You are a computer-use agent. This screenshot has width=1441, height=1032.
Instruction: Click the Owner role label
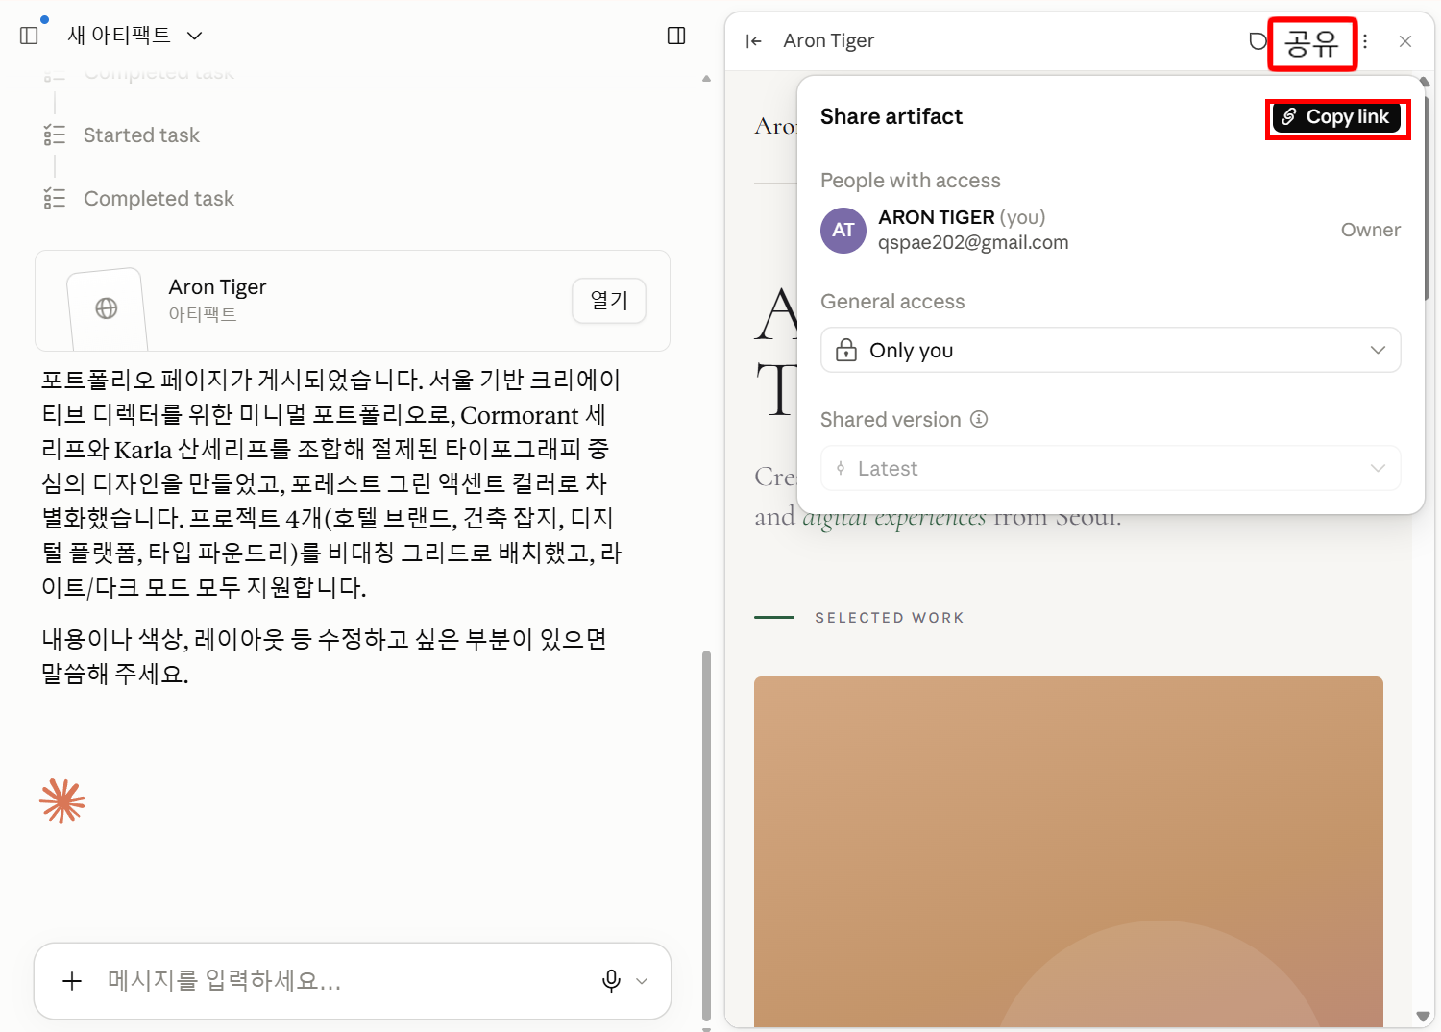pyautogui.click(x=1371, y=230)
